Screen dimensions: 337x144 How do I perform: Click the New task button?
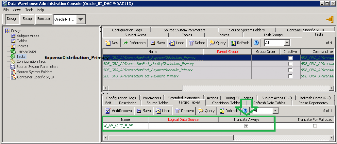(x=112, y=43)
